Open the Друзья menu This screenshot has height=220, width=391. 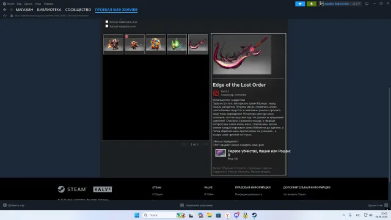pyautogui.click(x=28, y=4)
